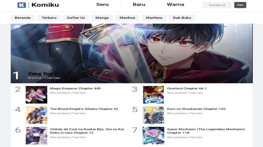Open the Daftar Isi tab
Viewport: 263px width, 147px height.
[76, 18]
